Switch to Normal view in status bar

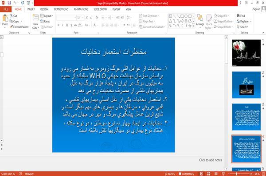pos(201,174)
